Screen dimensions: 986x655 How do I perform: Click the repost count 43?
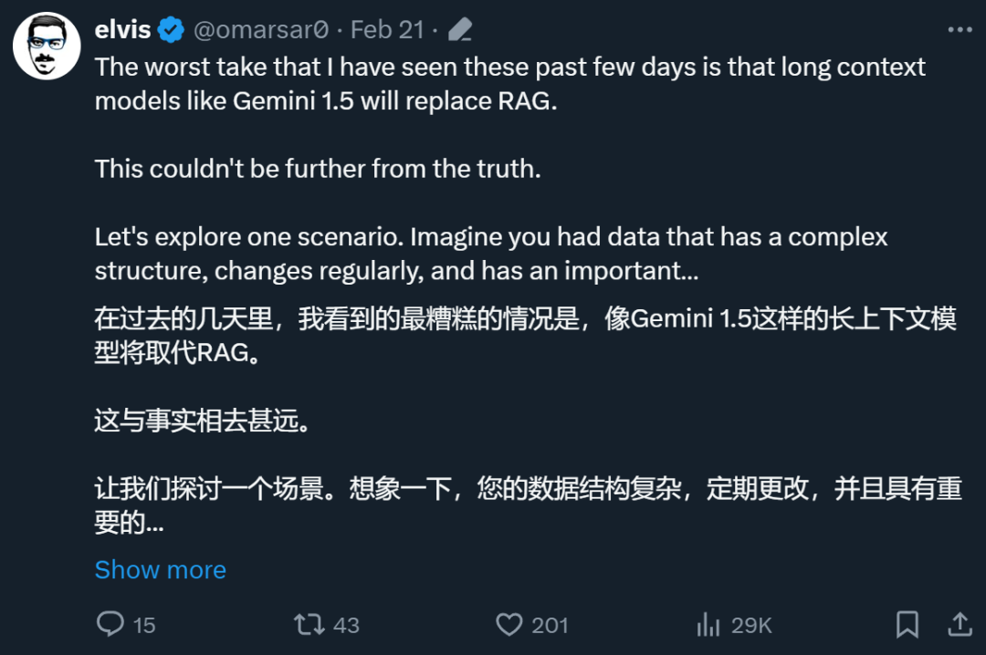[x=346, y=625]
